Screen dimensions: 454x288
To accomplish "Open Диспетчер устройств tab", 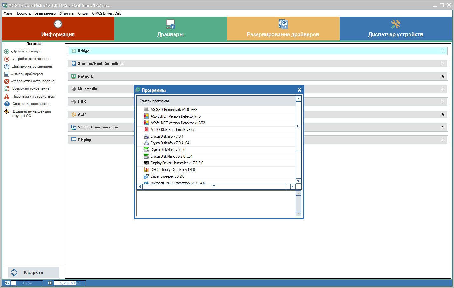I will click(396, 29).
